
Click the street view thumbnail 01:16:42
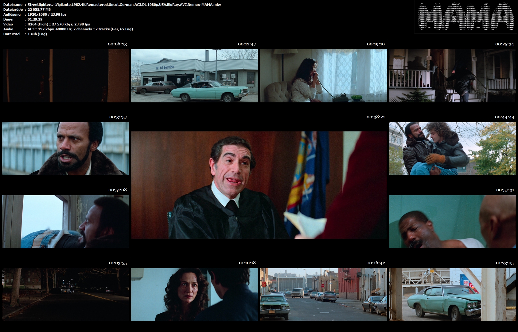click(x=323, y=294)
